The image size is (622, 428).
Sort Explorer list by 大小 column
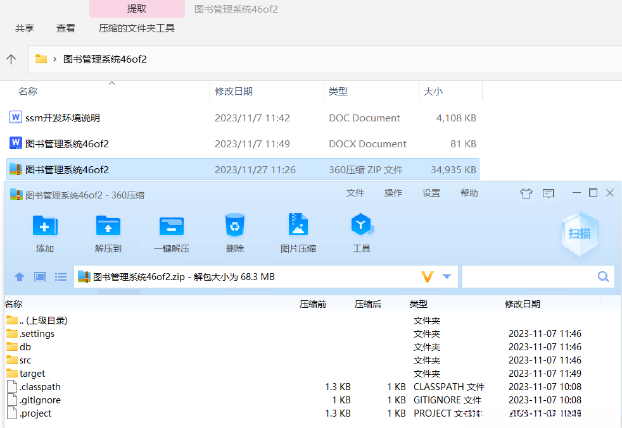[x=433, y=92]
